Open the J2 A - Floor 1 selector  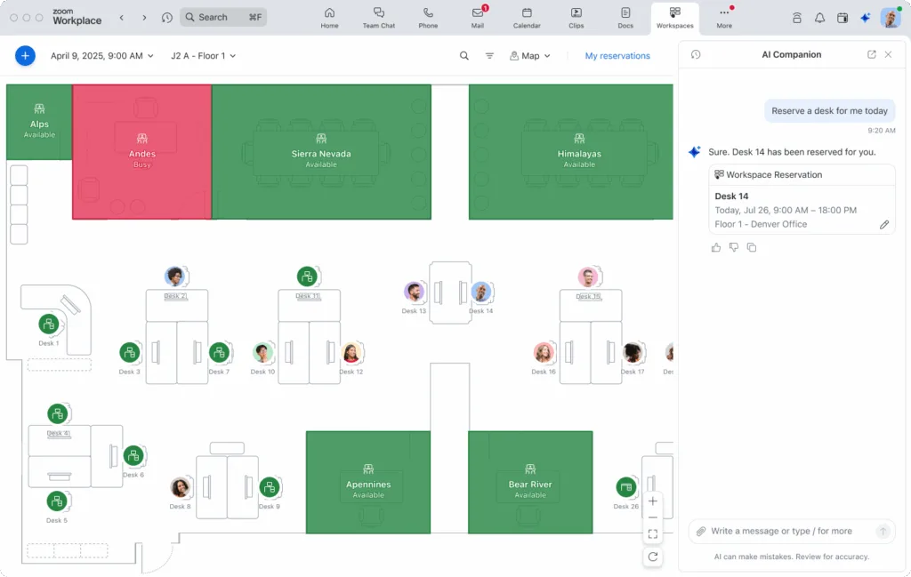coord(203,56)
